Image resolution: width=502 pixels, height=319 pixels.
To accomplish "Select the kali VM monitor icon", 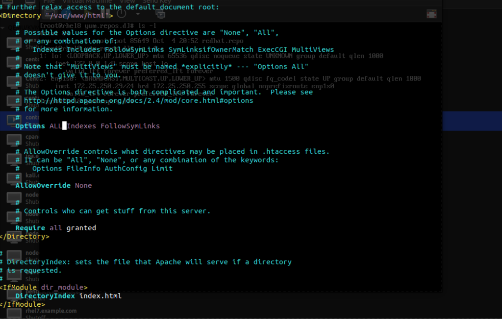I will [14, 179].
